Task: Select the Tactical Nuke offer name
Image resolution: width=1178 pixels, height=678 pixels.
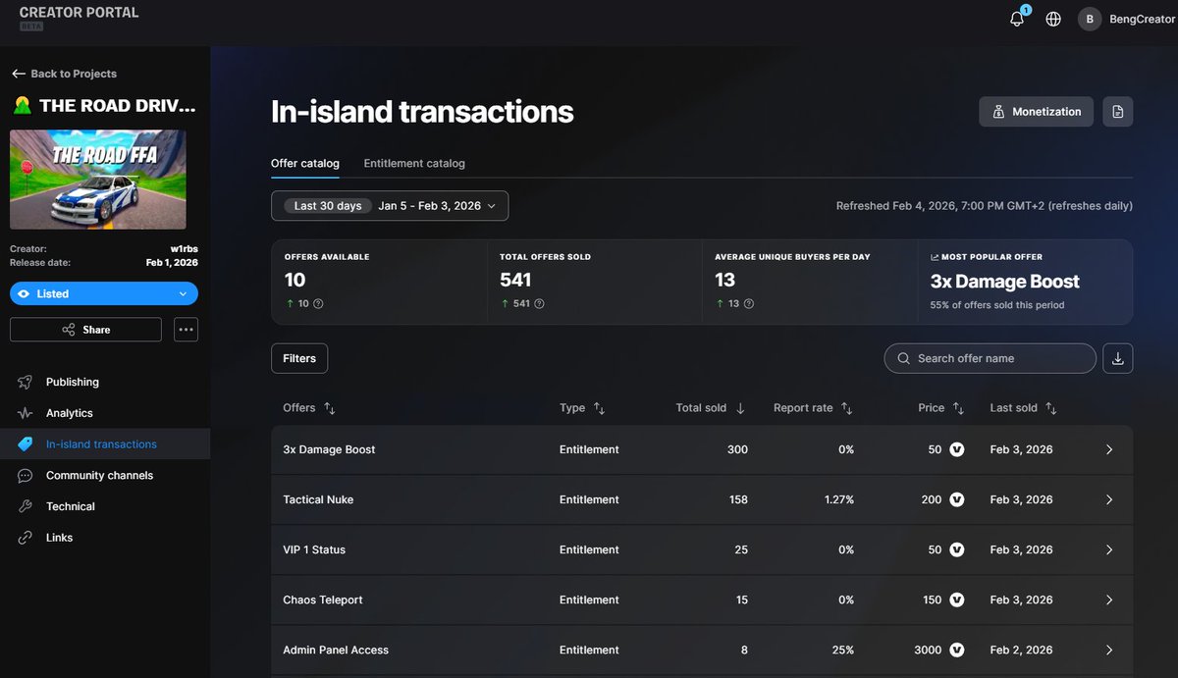Action: click(x=318, y=499)
